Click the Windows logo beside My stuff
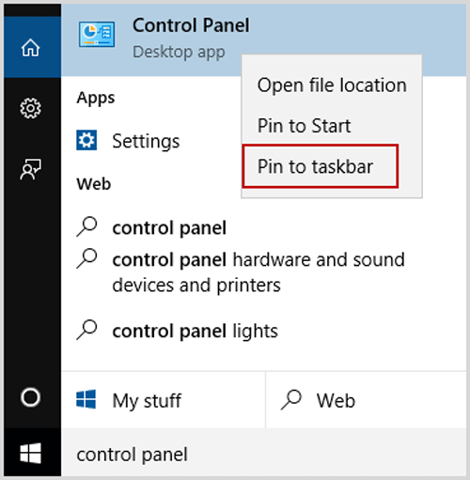 (x=86, y=399)
